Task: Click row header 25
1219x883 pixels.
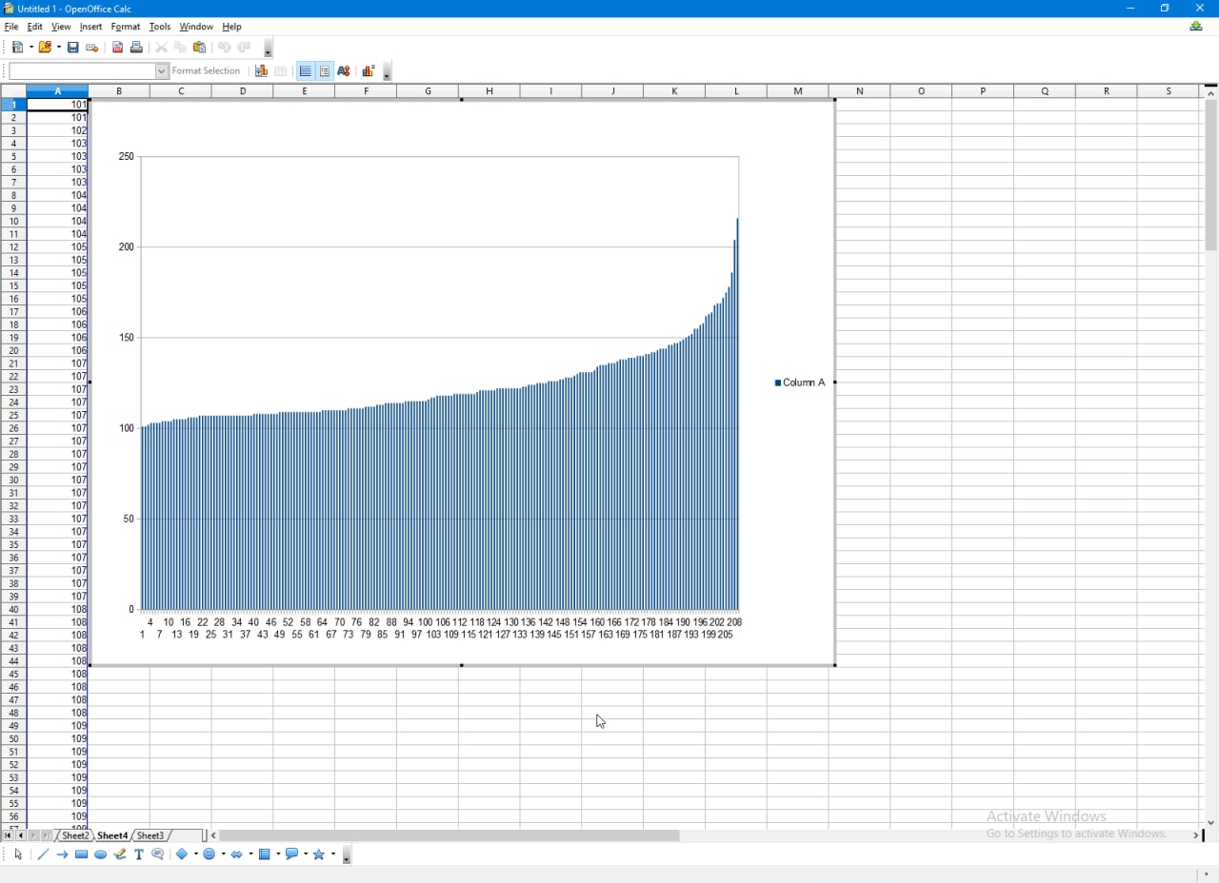Action: point(13,416)
